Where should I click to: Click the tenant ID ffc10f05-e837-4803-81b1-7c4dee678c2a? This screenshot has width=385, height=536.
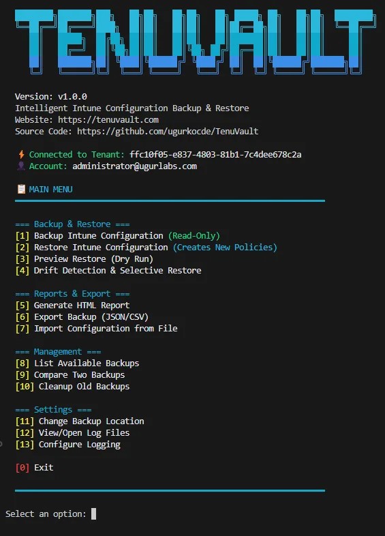215,155
